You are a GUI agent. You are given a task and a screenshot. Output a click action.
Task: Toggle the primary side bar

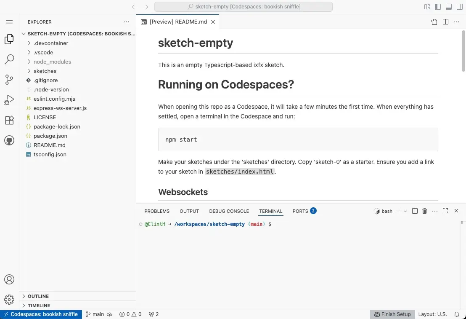point(437,7)
